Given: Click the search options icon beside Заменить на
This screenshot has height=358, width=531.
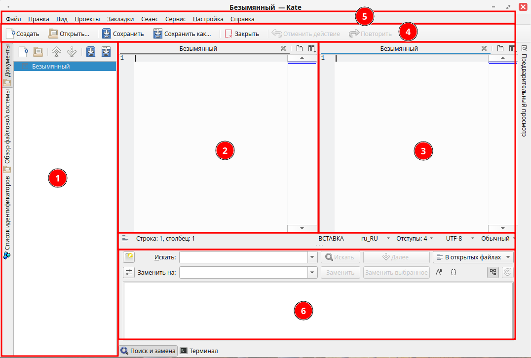Looking at the screenshot, I should tap(129, 272).
